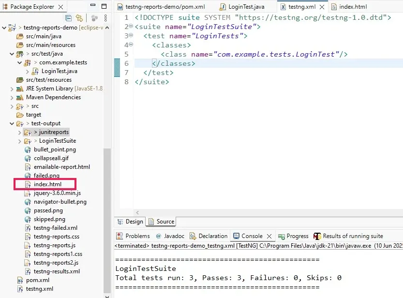Image resolution: width=403 pixels, height=298 pixels.
Task: Fold the test element at line 3
Action: click(x=131, y=35)
